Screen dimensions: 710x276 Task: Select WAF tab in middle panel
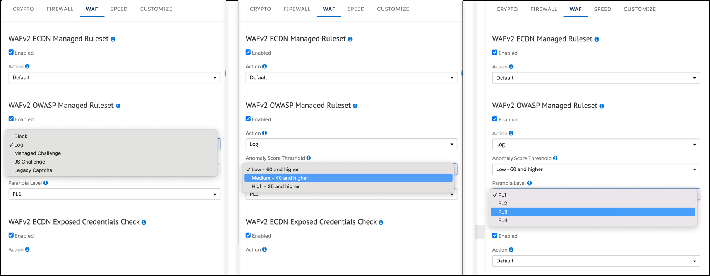click(x=329, y=9)
